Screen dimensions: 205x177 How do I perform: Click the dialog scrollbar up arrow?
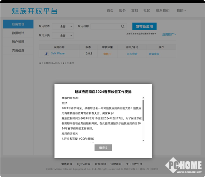[x=143, y=98]
